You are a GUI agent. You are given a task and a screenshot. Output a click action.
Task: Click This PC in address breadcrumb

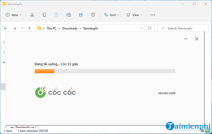(x=51, y=28)
